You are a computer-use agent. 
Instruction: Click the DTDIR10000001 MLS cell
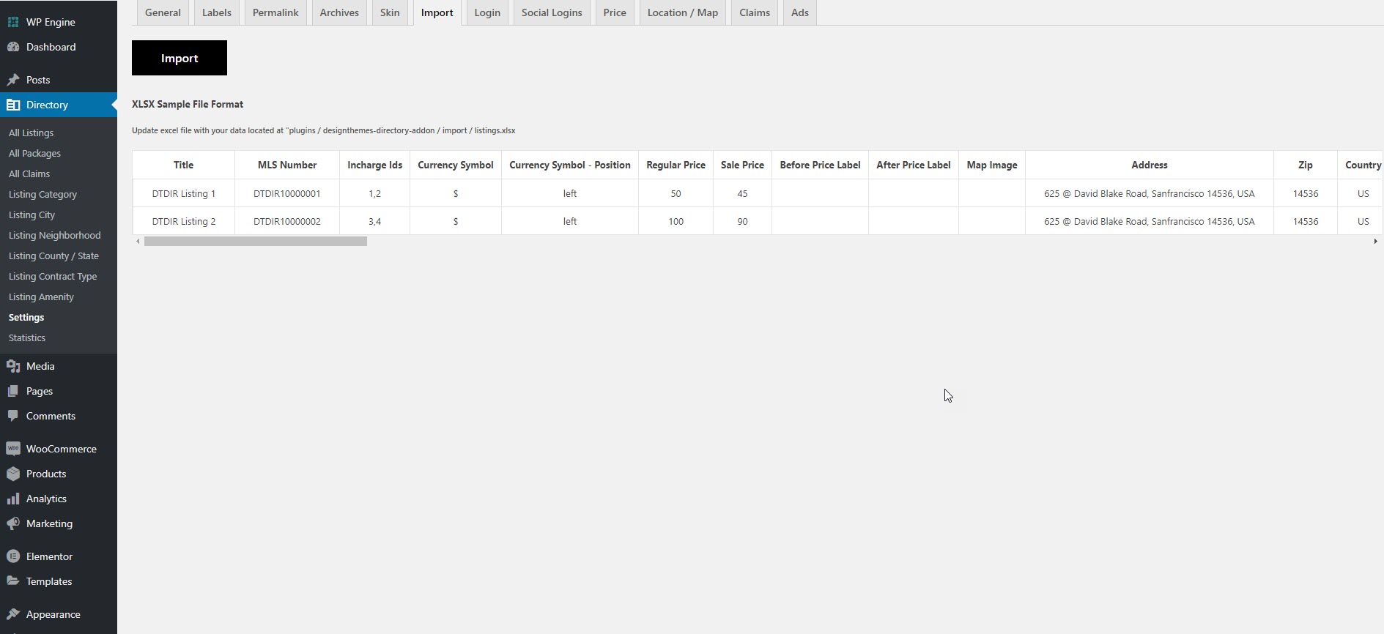pyautogui.click(x=287, y=193)
